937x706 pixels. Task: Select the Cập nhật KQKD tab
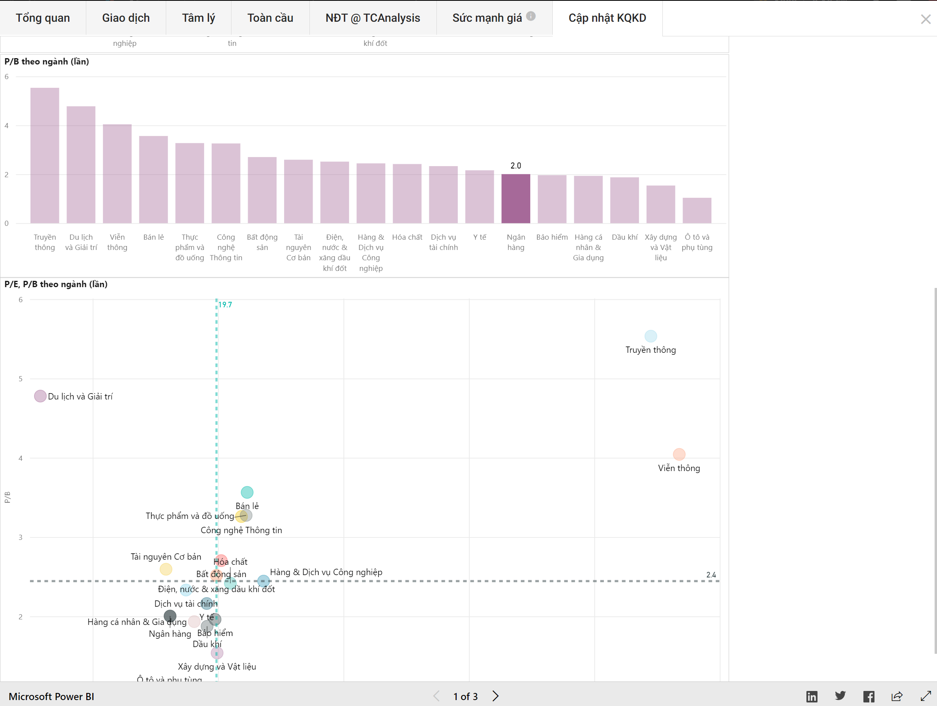point(607,18)
